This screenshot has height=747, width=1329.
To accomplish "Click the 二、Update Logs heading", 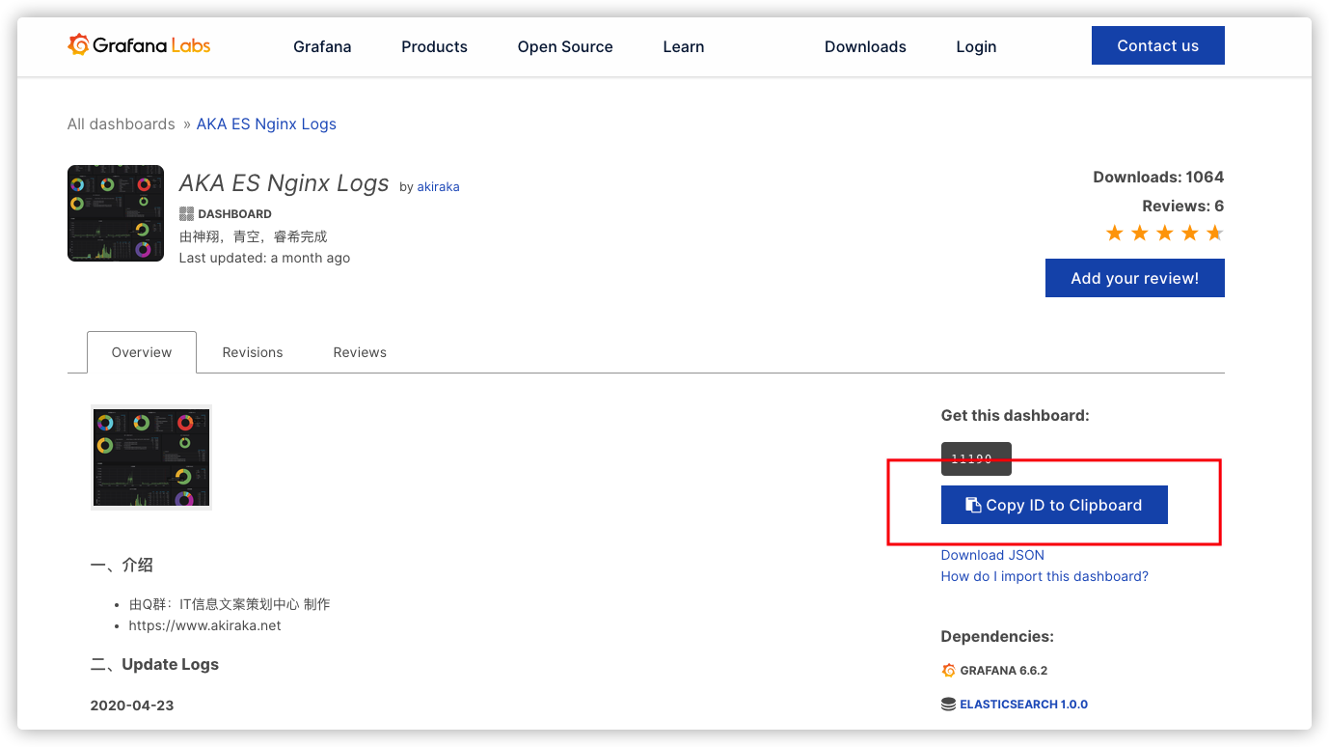I will [x=154, y=664].
